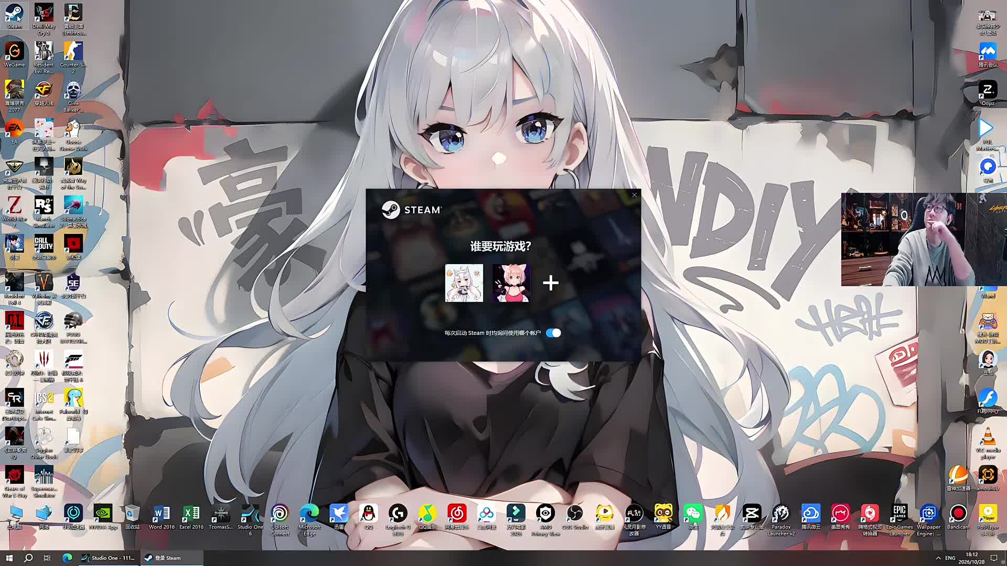The image size is (1007, 566).
Task: Open Excel 2016 desktop icon
Action: pyautogui.click(x=191, y=517)
